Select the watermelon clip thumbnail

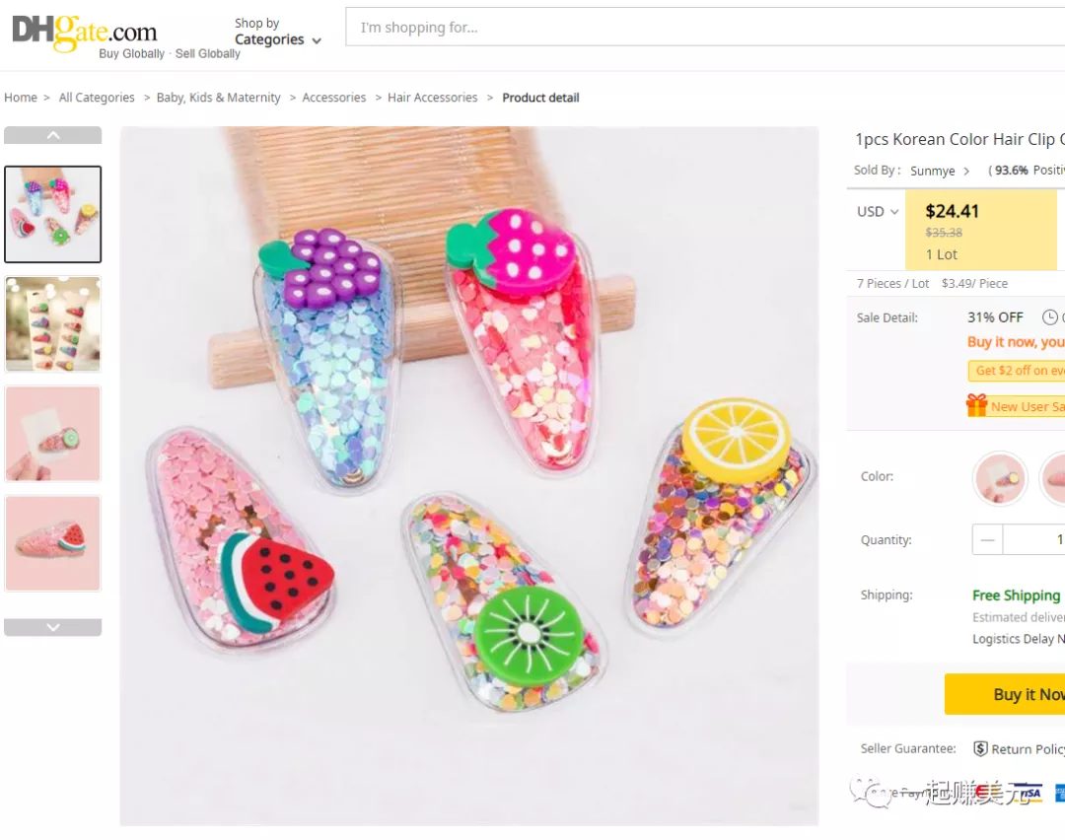click(53, 543)
